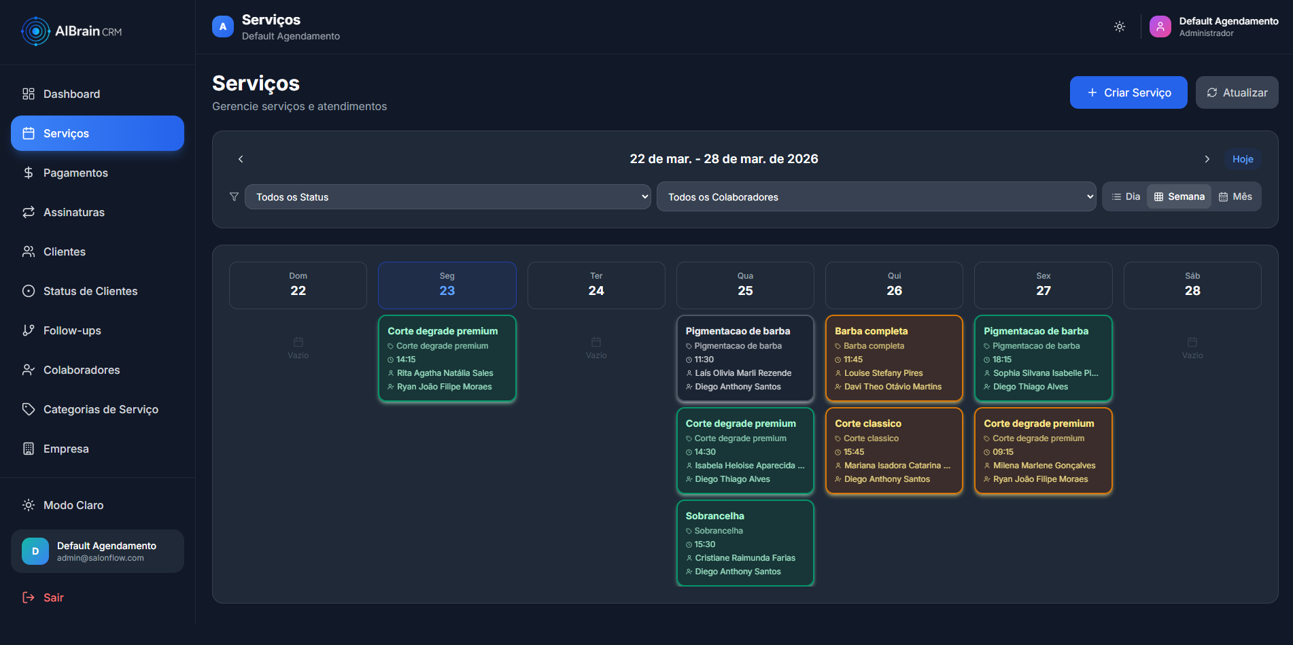The height and width of the screenshot is (645, 1293).
Task: Click the Dashboard grid icon in sidebar
Action: 29,94
